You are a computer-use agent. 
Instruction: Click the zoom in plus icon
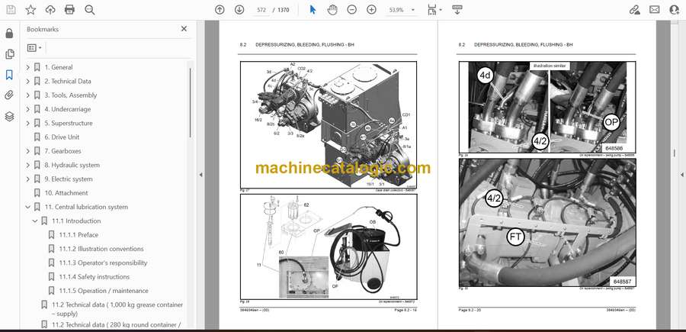tap(371, 10)
